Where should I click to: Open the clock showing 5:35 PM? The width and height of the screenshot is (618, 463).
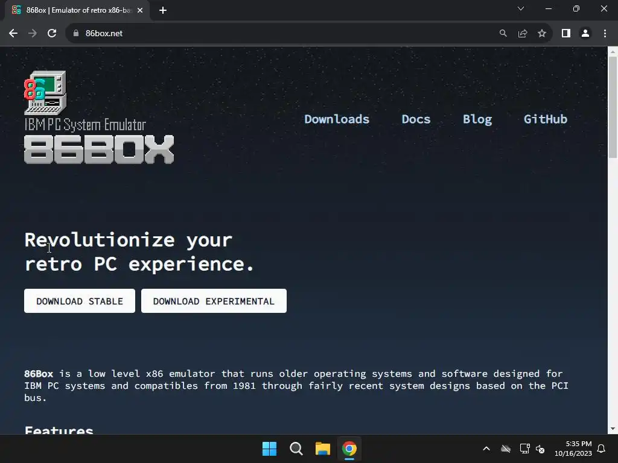pyautogui.click(x=573, y=449)
